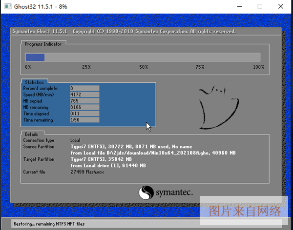Minimize the Ghost32 window
This screenshot has height=230, width=293.
tap(239, 6)
